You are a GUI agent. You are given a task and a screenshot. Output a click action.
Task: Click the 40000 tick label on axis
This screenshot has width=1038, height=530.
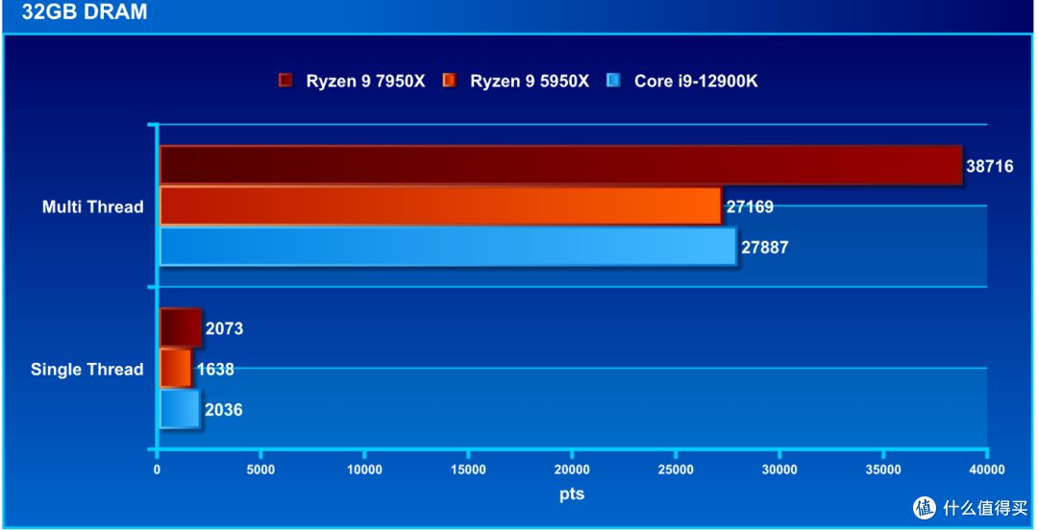986,470
